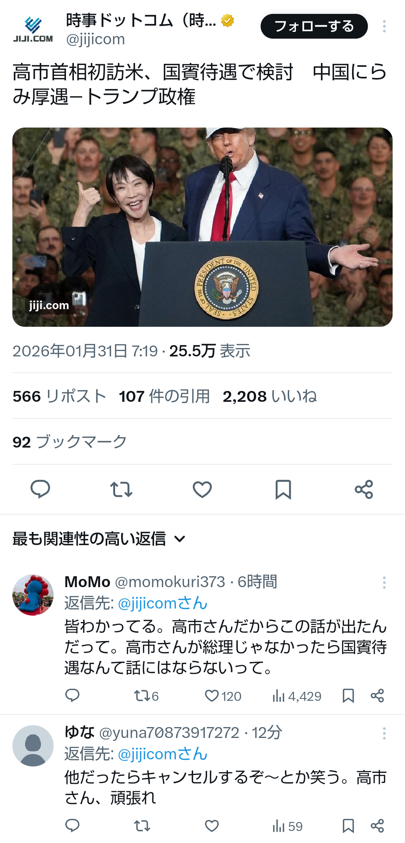405x843 pixels.
Task: Share ゆな's reply
Action: (x=377, y=826)
